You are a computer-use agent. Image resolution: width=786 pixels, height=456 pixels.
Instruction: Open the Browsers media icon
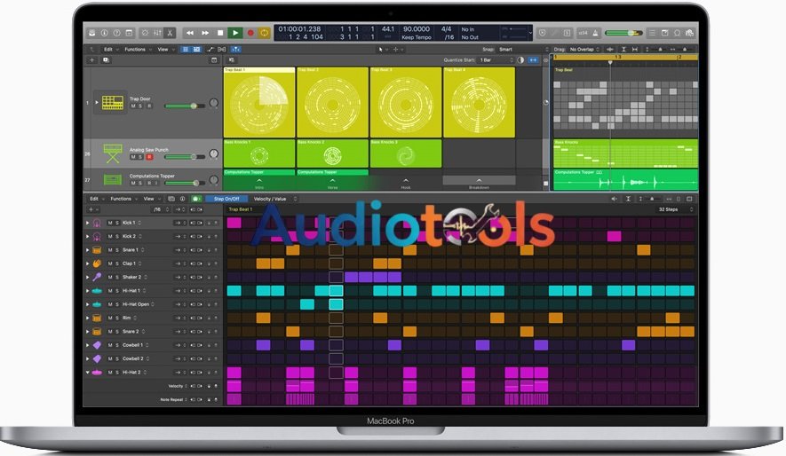coord(690,33)
